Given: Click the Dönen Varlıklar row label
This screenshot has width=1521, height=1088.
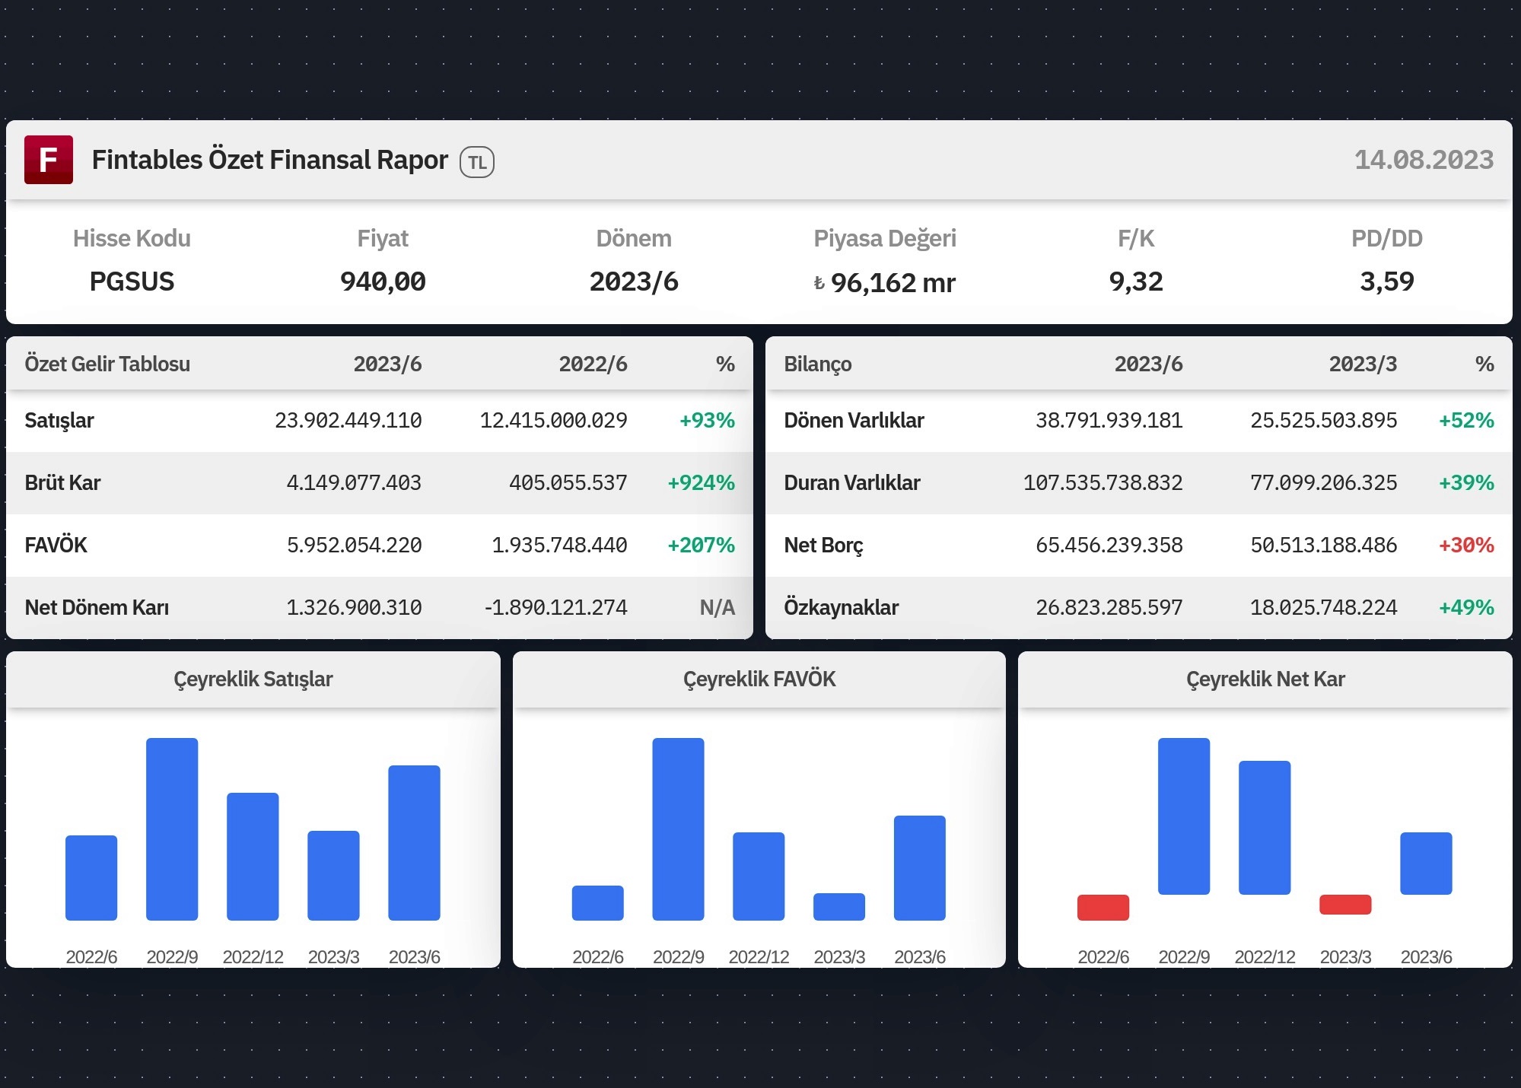Looking at the screenshot, I should point(854,420).
